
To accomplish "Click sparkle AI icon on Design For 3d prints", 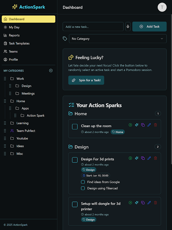I will [x=136, y=158].
